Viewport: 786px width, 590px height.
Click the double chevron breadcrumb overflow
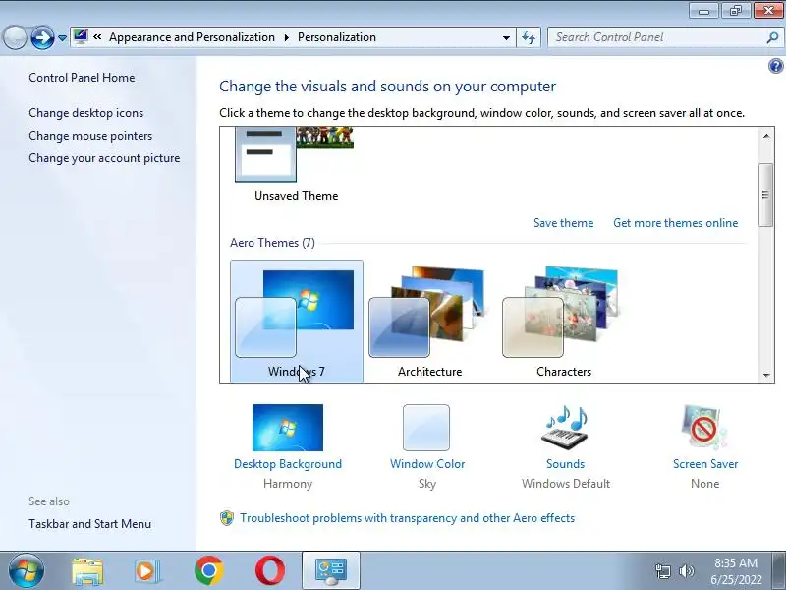(x=97, y=37)
